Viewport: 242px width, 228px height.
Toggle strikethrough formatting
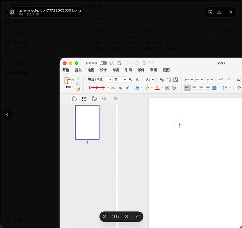[113, 88]
